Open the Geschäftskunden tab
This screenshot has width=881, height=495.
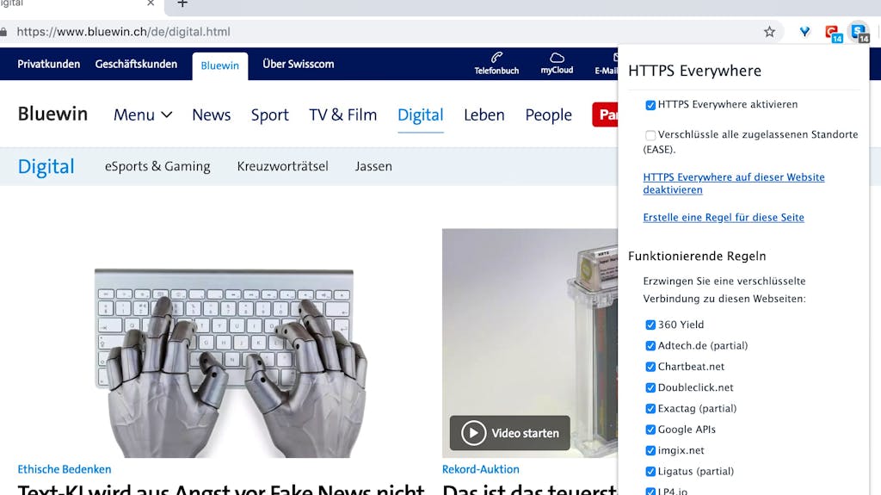click(x=136, y=64)
